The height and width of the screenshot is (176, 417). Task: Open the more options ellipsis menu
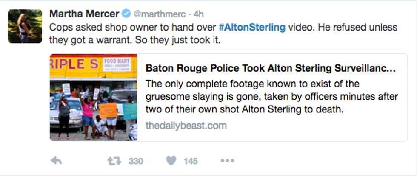click(227, 161)
